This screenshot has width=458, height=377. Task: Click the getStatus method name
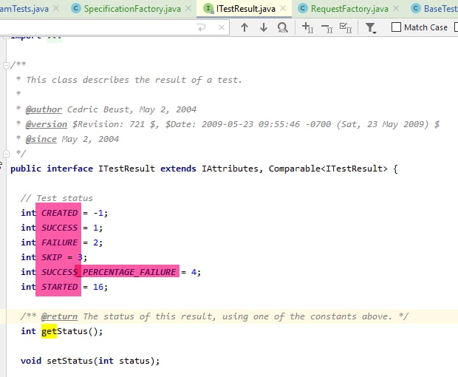[64, 331]
